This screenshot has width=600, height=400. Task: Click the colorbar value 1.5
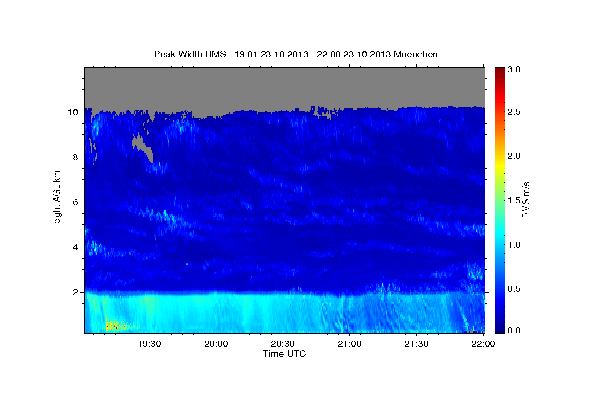click(515, 200)
